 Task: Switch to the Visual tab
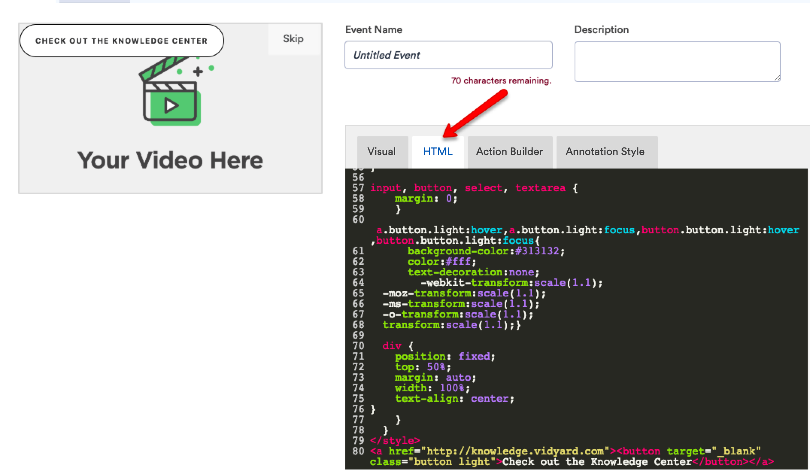(382, 152)
